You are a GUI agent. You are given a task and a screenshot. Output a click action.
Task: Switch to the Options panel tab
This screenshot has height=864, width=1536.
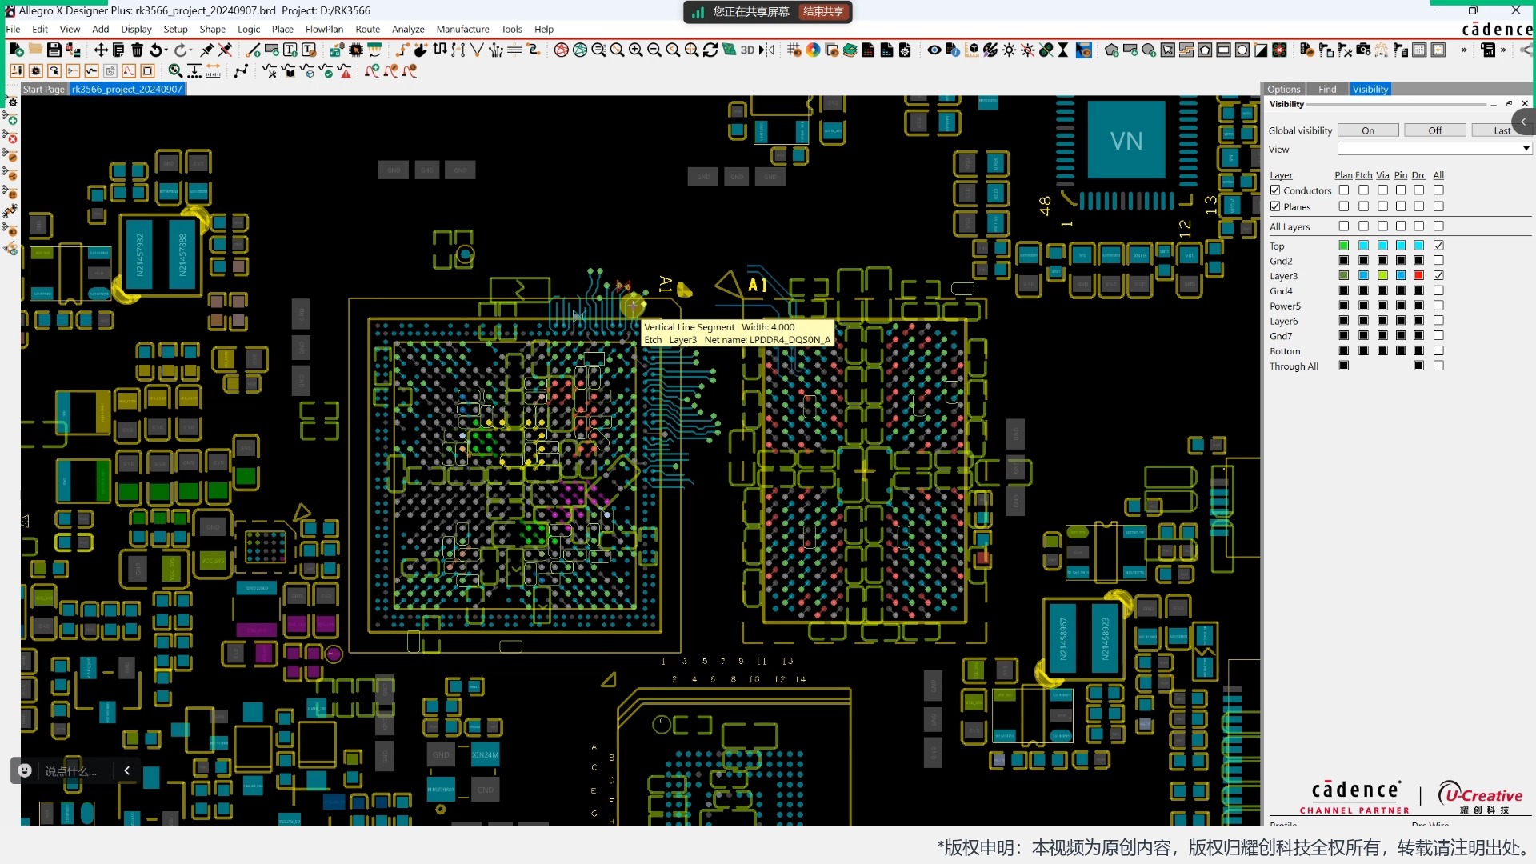[x=1283, y=89]
